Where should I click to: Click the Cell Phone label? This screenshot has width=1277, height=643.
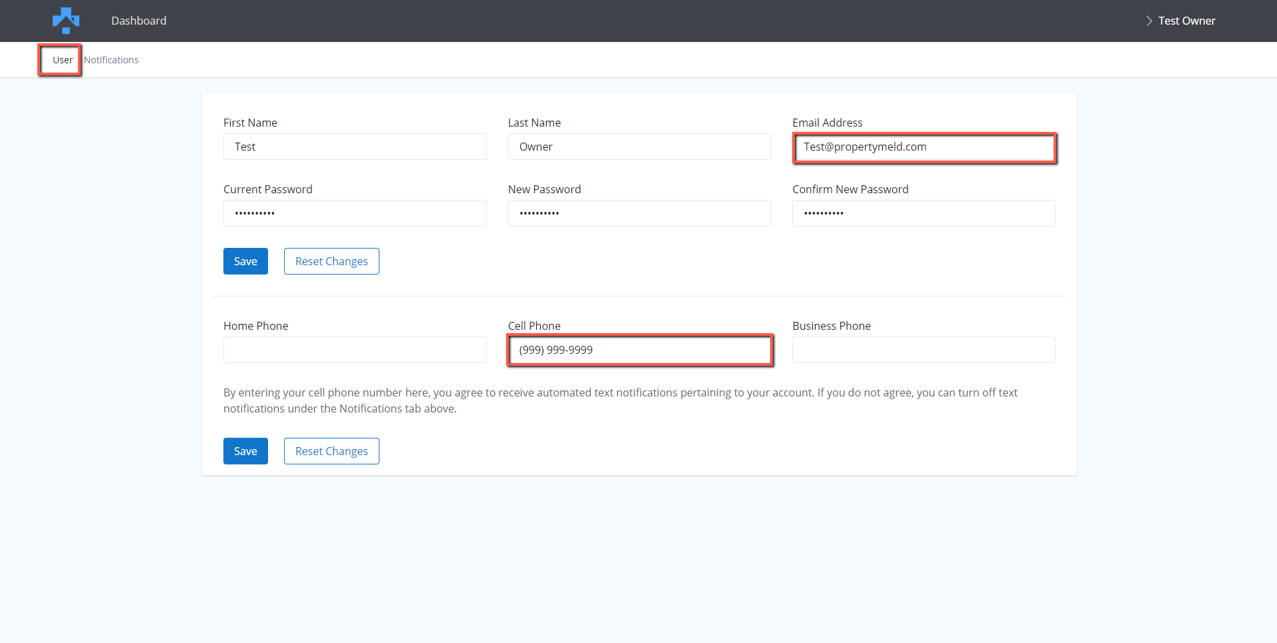534,326
